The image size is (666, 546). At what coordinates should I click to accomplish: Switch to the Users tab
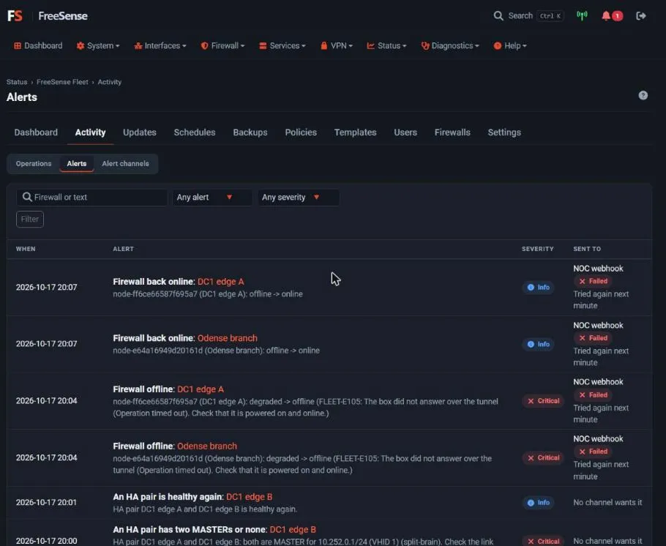click(405, 132)
